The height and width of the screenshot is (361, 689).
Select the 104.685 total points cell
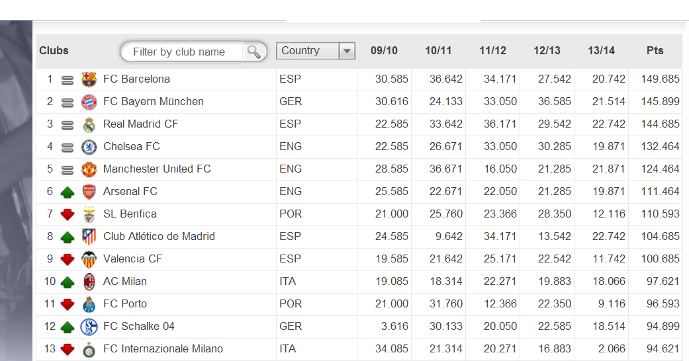point(656,237)
